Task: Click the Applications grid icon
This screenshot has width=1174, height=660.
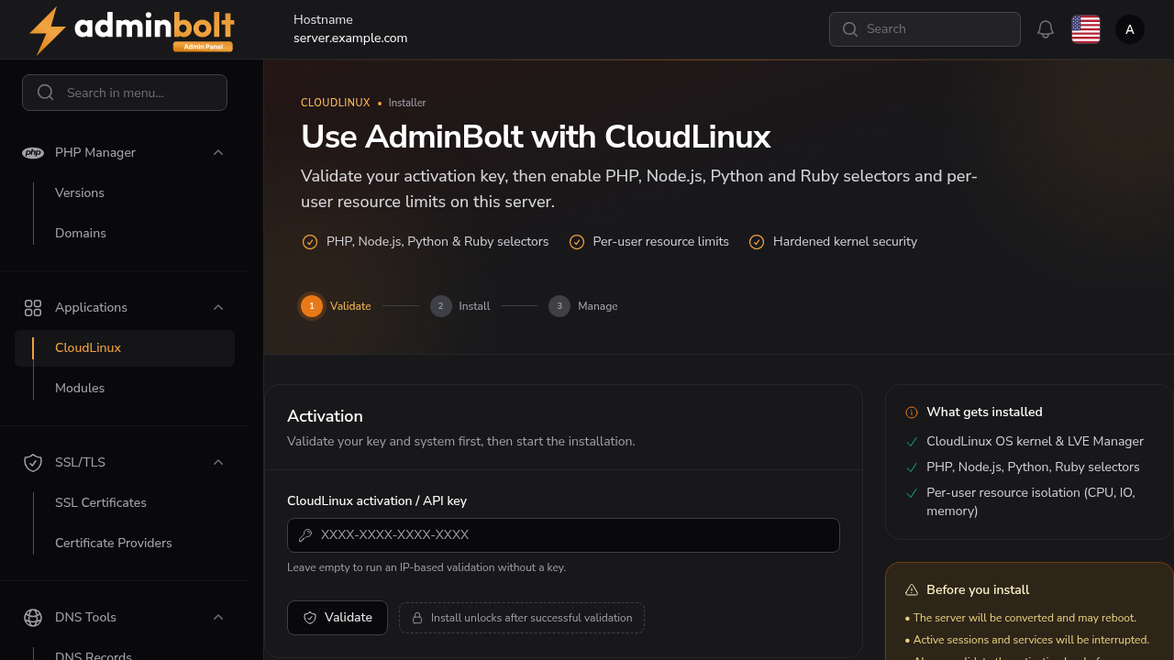Action: (33, 308)
